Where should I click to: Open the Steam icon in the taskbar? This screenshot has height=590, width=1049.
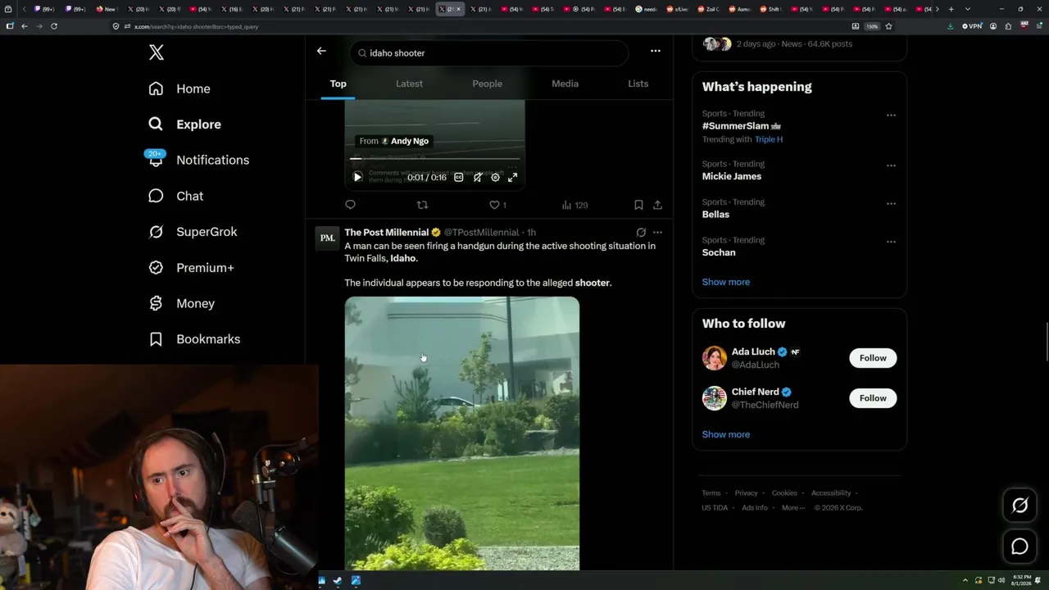point(338,581)
